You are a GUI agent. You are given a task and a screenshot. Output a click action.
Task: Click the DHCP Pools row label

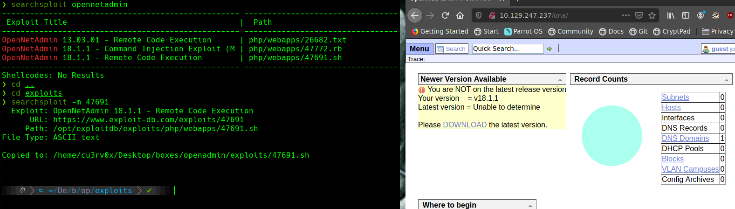[683, 148]
